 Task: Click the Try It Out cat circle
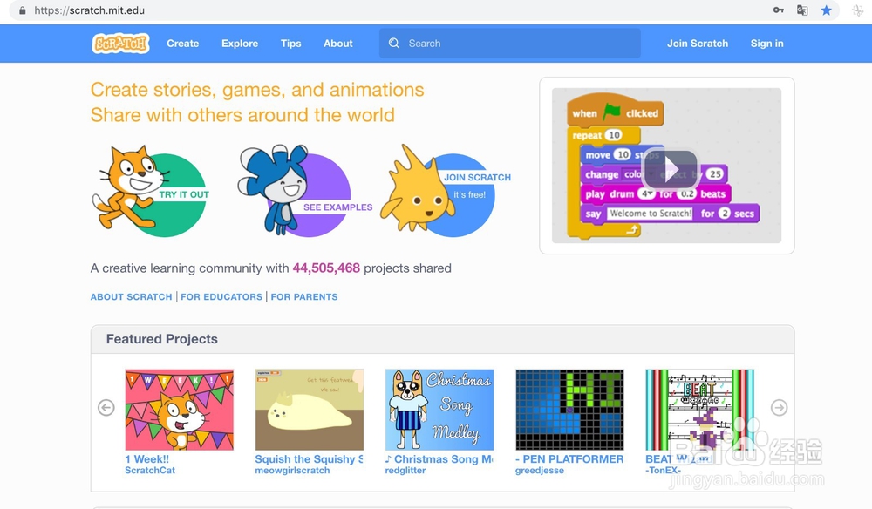coord(151,192)
